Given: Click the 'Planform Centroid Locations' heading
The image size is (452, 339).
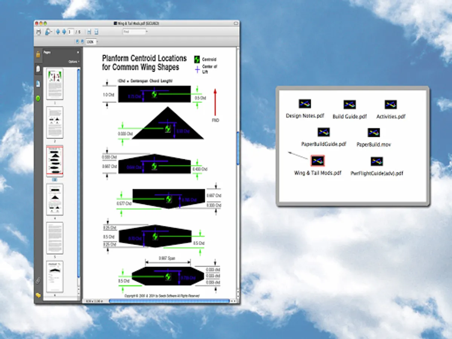Looking at the screenshot, I should click(144, 58).
